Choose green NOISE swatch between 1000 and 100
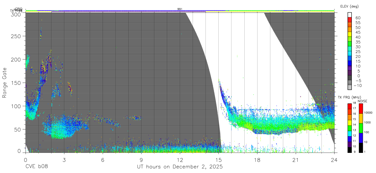376x173 pixels. coord(361,128)
